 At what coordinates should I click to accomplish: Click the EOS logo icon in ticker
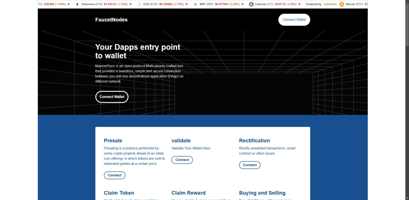(x=139, y=4)
